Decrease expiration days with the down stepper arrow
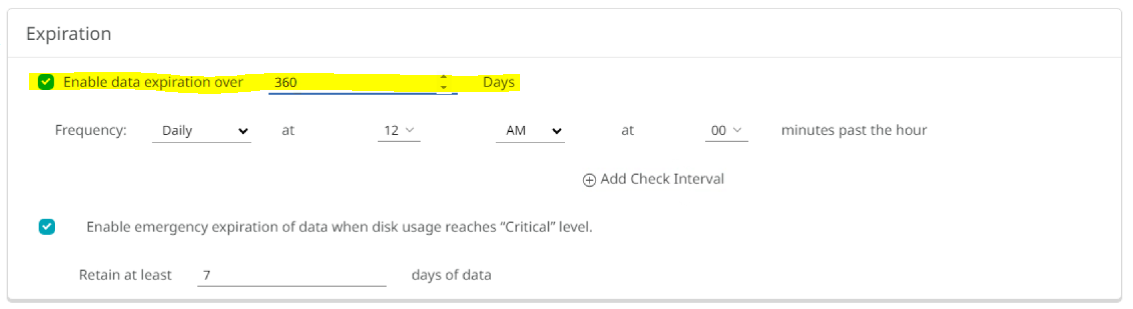Screen dimensions: 1133x309 [444, 88]
